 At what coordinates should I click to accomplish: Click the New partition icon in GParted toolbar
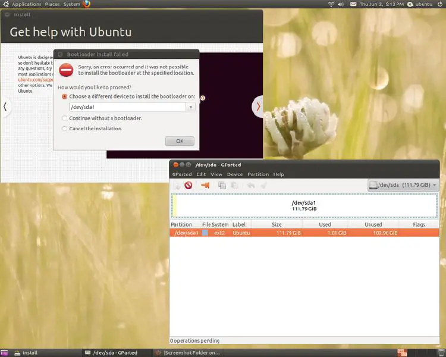point(177,185)
